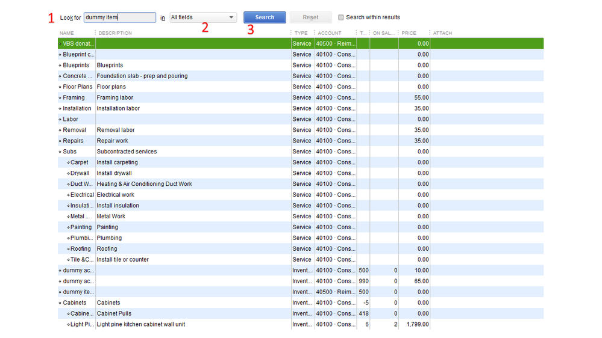Viewport: 602px width, 338px height.
Task: Select the Plumbing sub-item row
Action: click(x=301, y=238)
